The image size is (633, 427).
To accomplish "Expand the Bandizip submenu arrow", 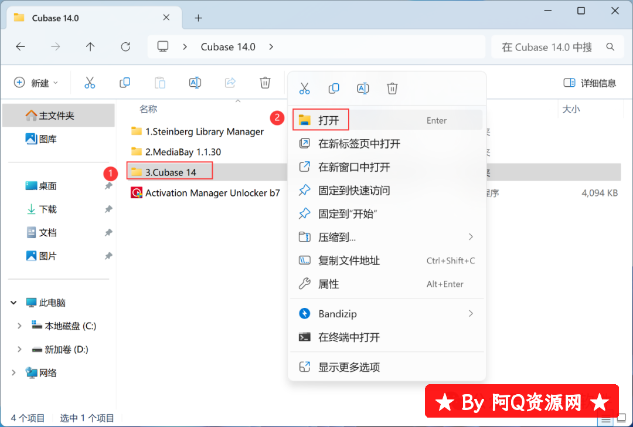I will (471, 314).
